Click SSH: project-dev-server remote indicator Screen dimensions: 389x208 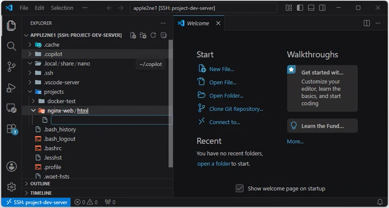36,202
